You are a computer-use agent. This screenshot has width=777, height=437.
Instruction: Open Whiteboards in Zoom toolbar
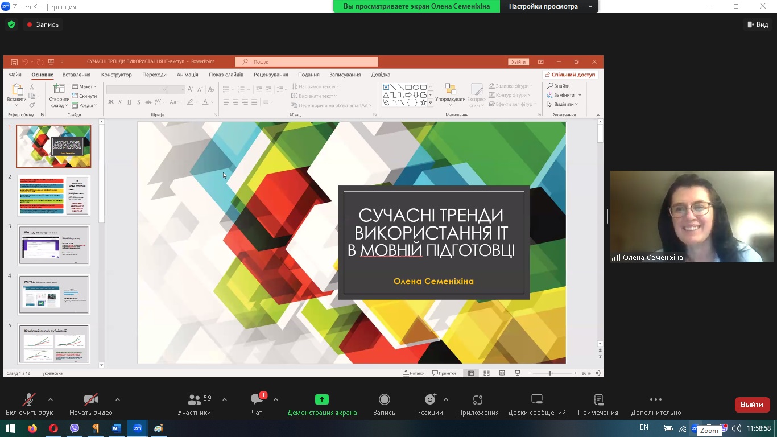[x=536, y=404]
